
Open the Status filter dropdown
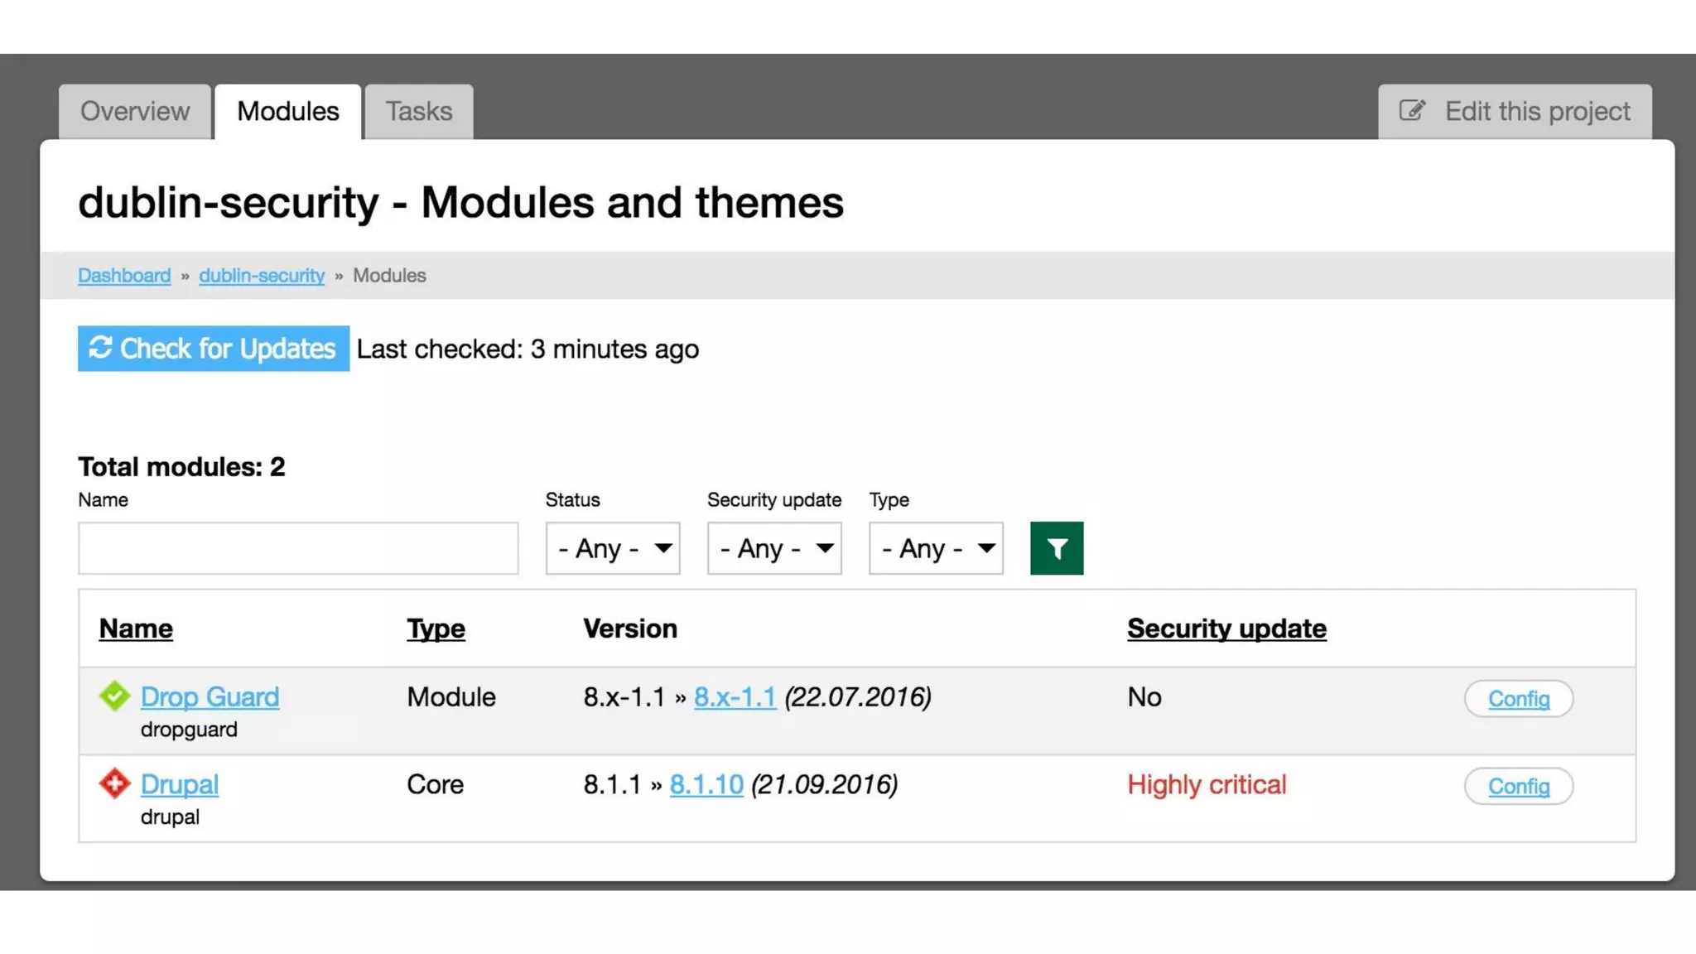pyautogui.click(x=612, y=548)
